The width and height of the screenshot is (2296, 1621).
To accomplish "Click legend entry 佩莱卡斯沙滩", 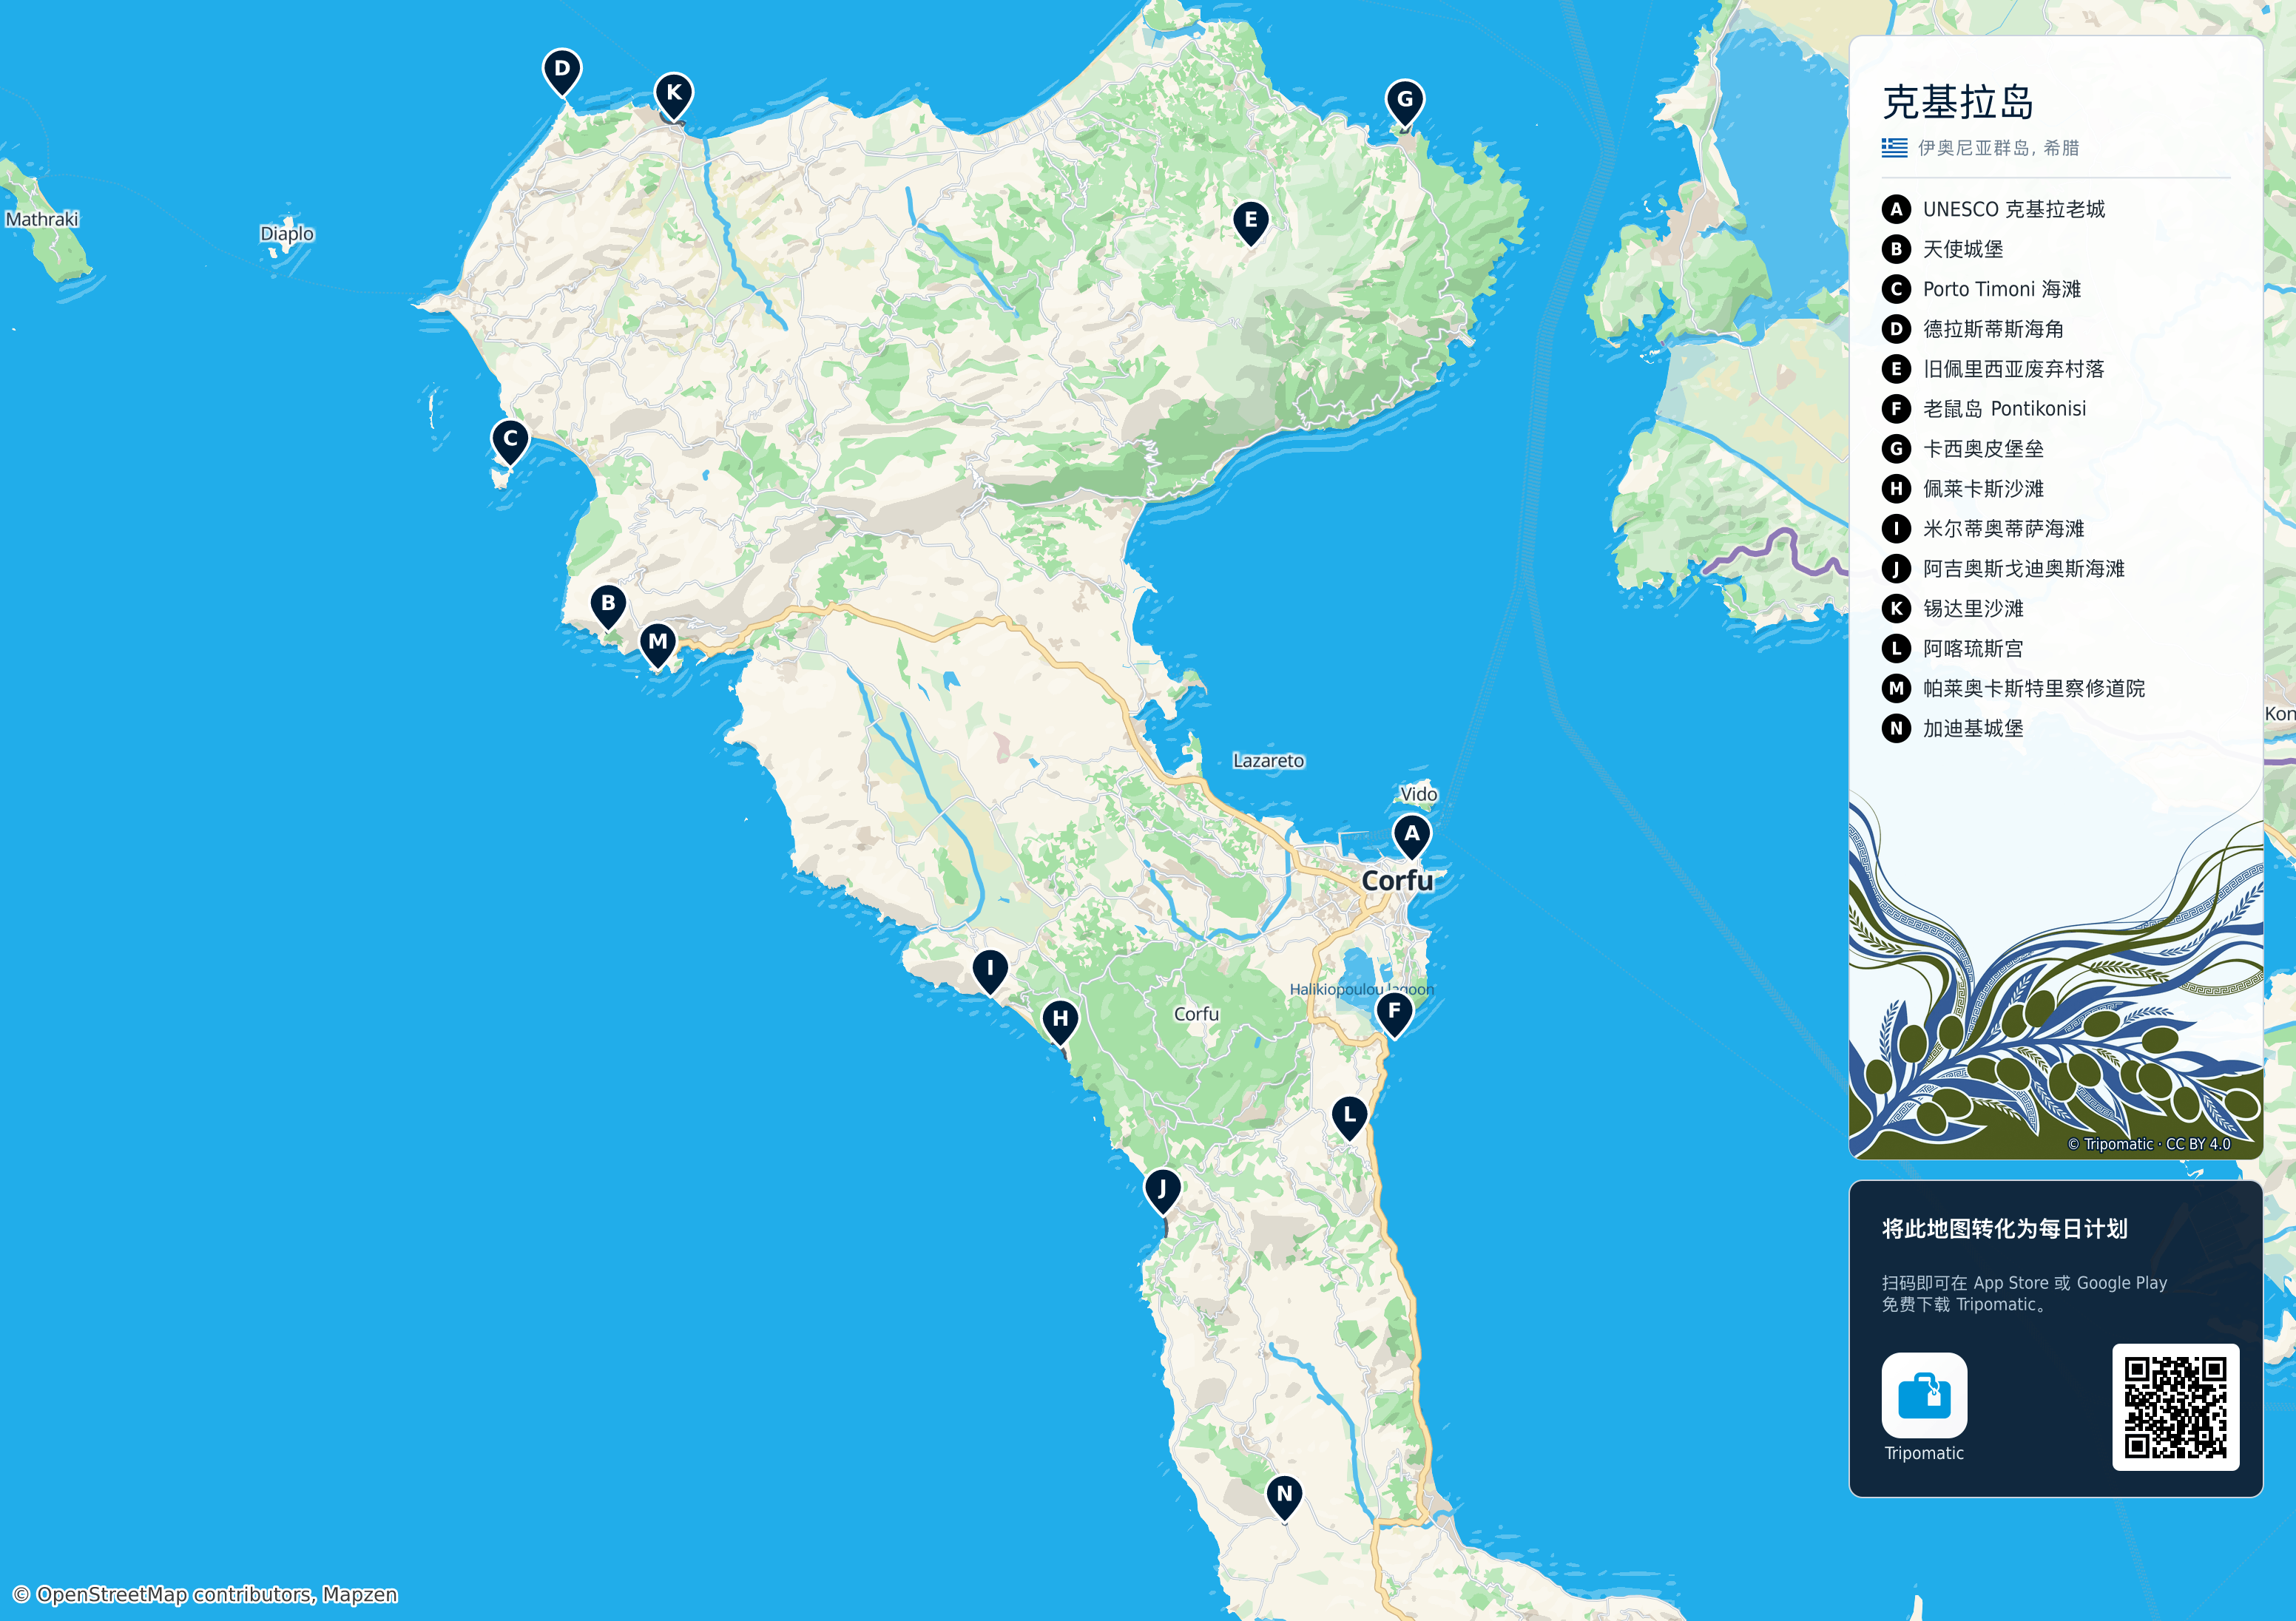I will (1983, 489).
